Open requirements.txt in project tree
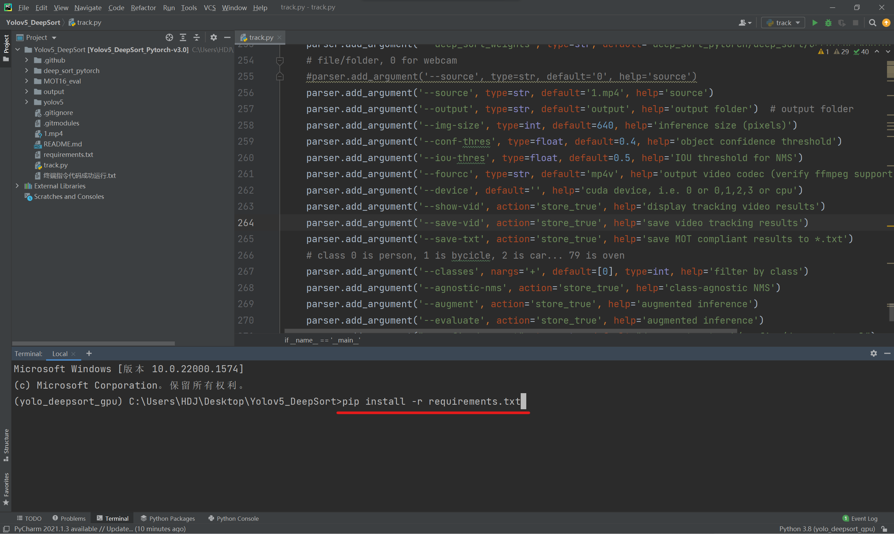This screenshot has width=894, height=534. coord(68,154)
